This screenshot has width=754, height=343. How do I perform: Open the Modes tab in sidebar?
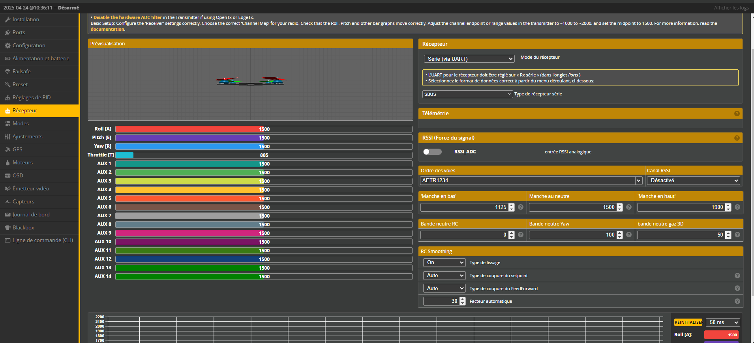[x=21, y=124]
